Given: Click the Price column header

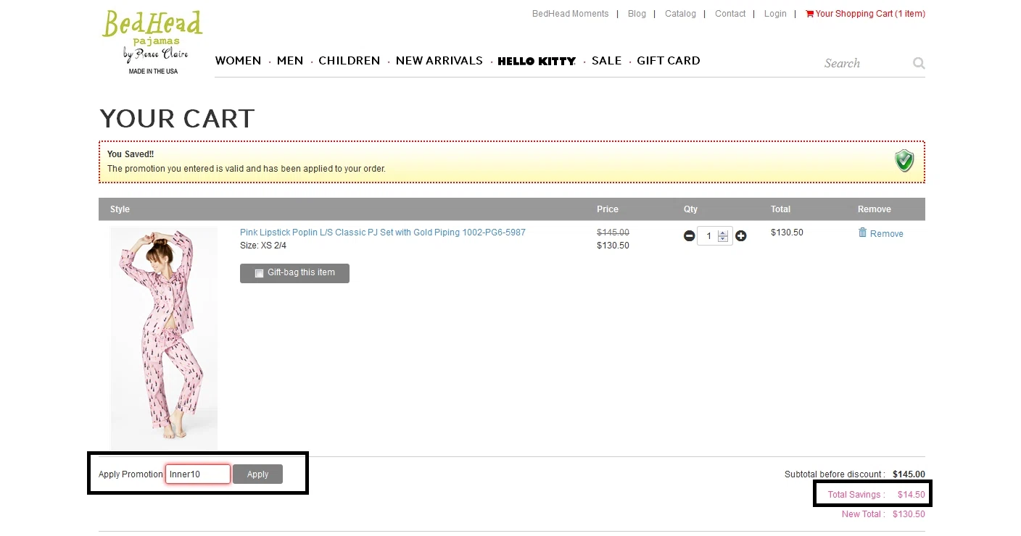Looking at the screenshot, I should click(x=608, y=209).
